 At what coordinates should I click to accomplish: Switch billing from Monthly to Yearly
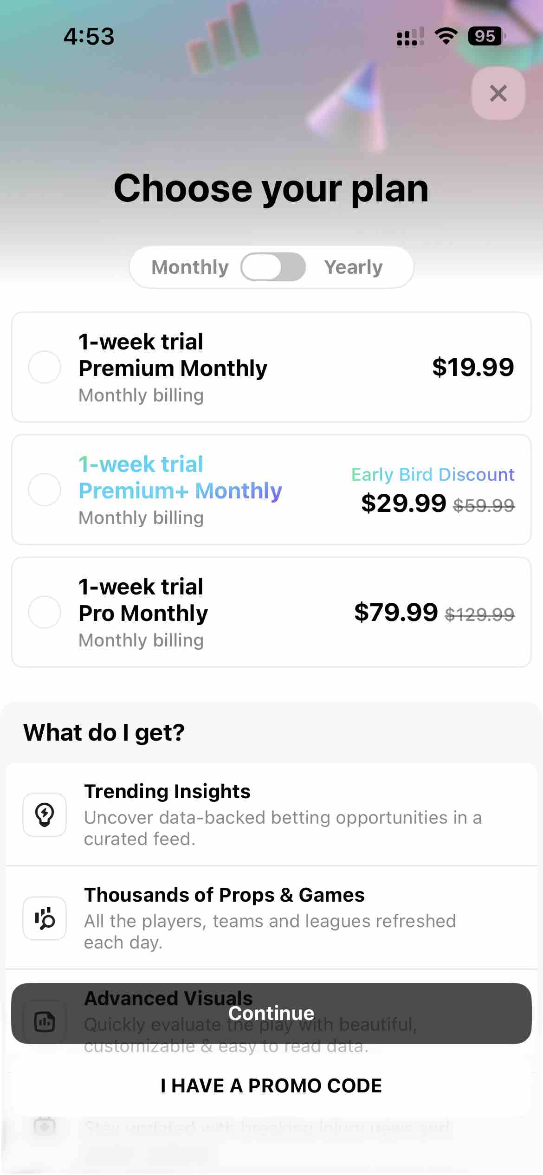(x=273, y=266)
